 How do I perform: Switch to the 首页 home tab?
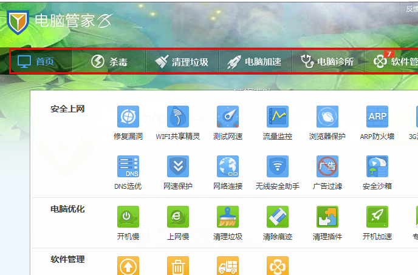pyautogui.click(x=36, y=61)
